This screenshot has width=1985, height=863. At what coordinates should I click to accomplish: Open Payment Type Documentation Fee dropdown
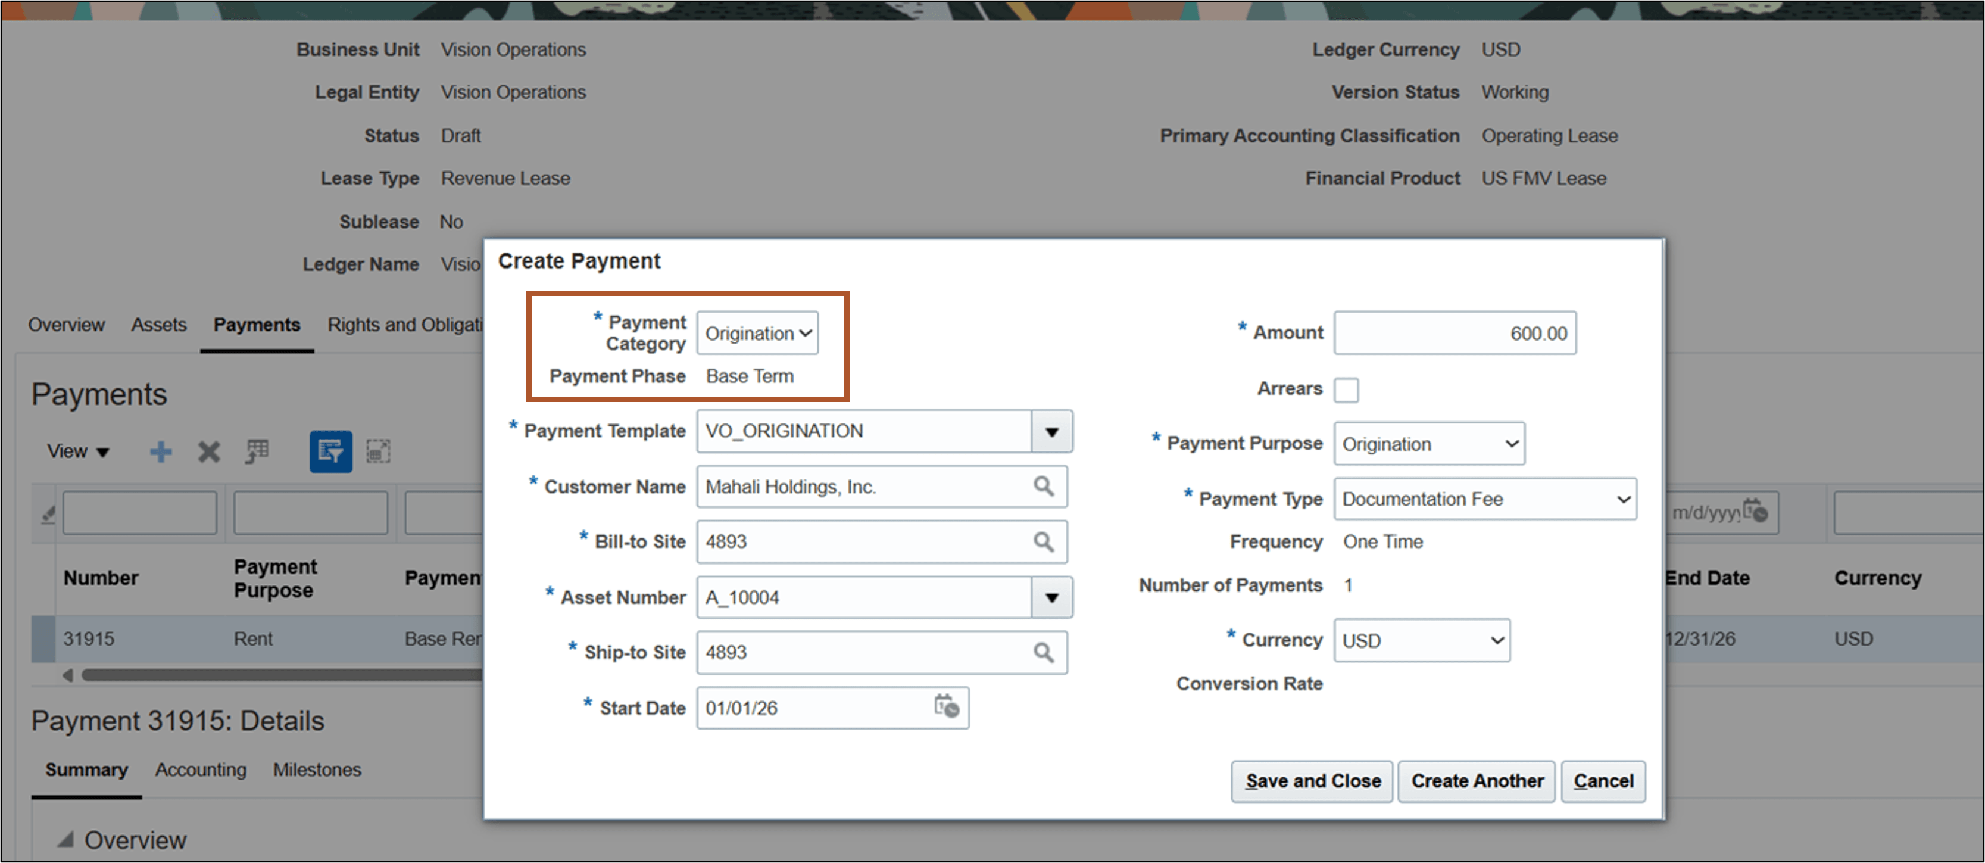pyautogui.click(x=1485, y=499)
